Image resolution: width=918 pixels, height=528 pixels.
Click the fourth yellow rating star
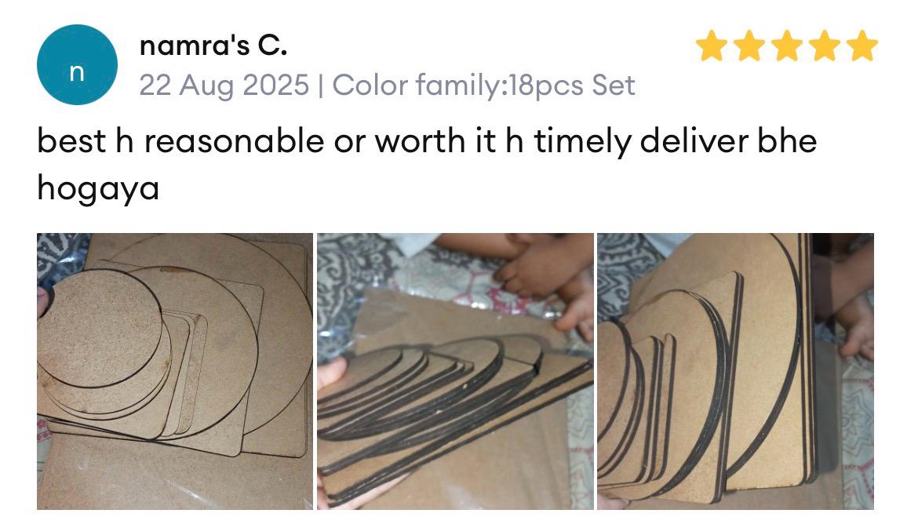tap(825, 46)
